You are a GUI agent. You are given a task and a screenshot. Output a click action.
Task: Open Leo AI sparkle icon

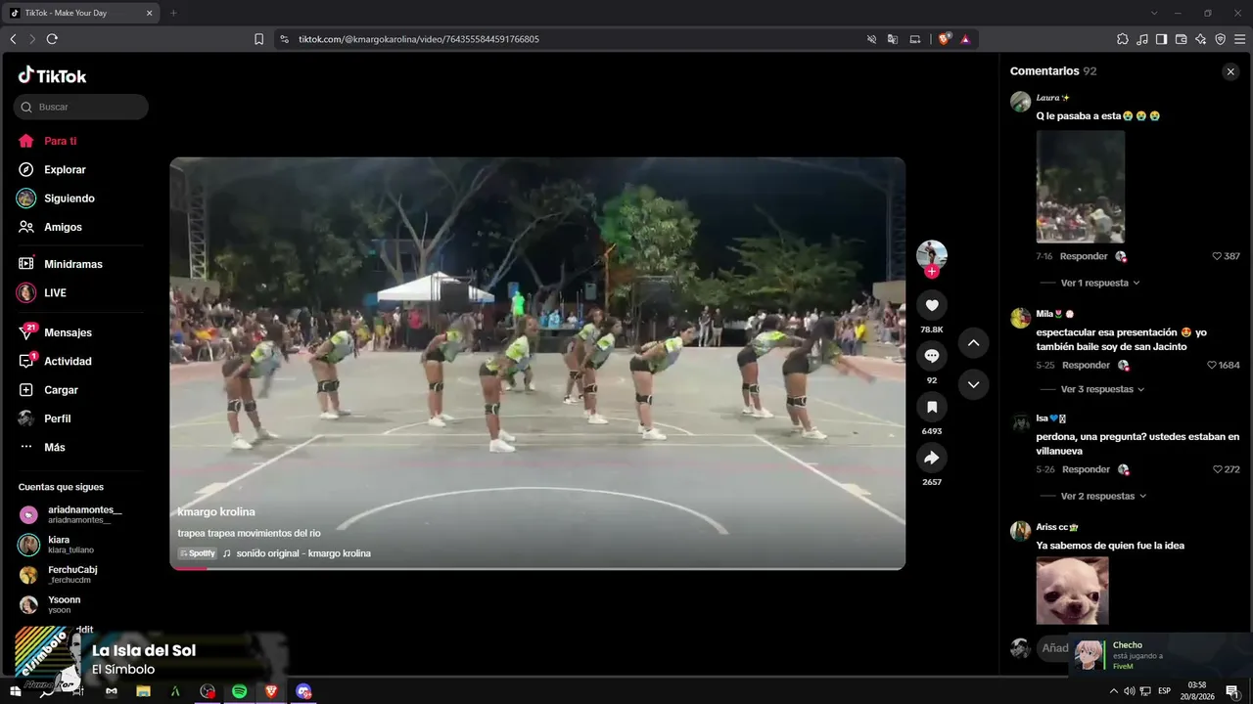pos(1200,39)
